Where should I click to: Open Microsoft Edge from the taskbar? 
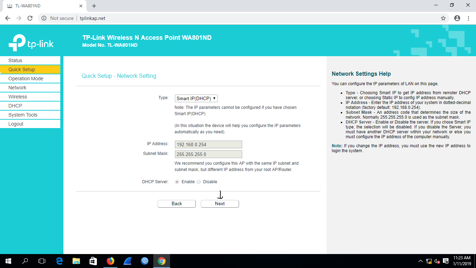coord(59,261)
